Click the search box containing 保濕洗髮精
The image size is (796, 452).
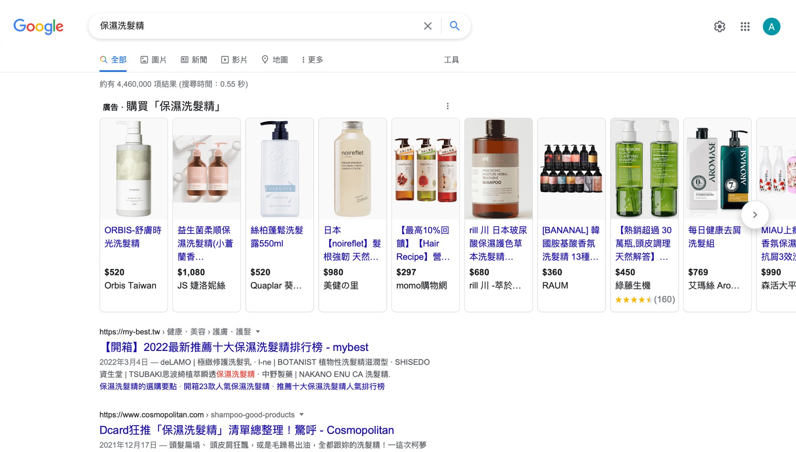pos(257,26)
